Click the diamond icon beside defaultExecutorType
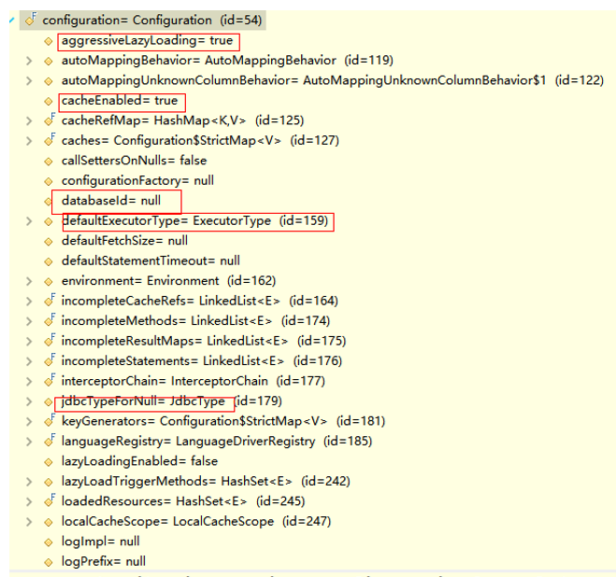 49,221
